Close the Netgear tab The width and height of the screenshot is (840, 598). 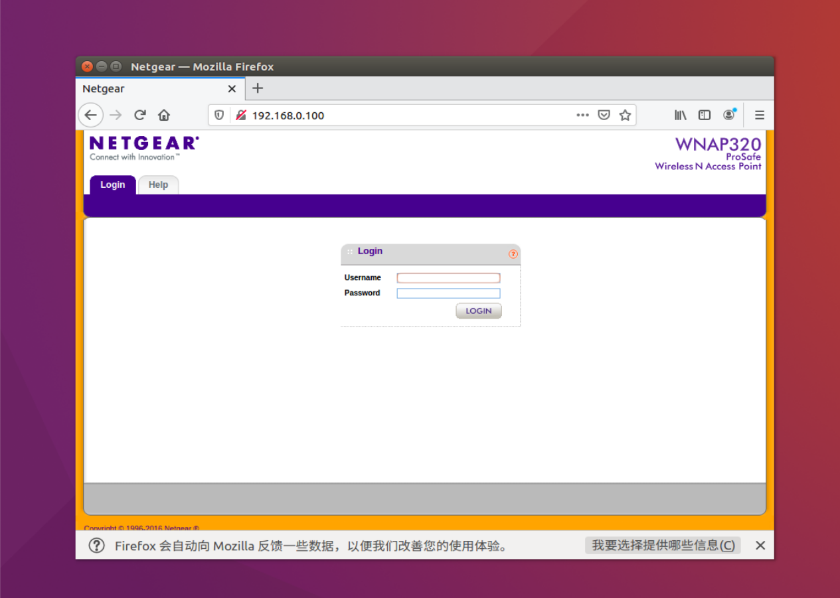(x=232, y=89)
